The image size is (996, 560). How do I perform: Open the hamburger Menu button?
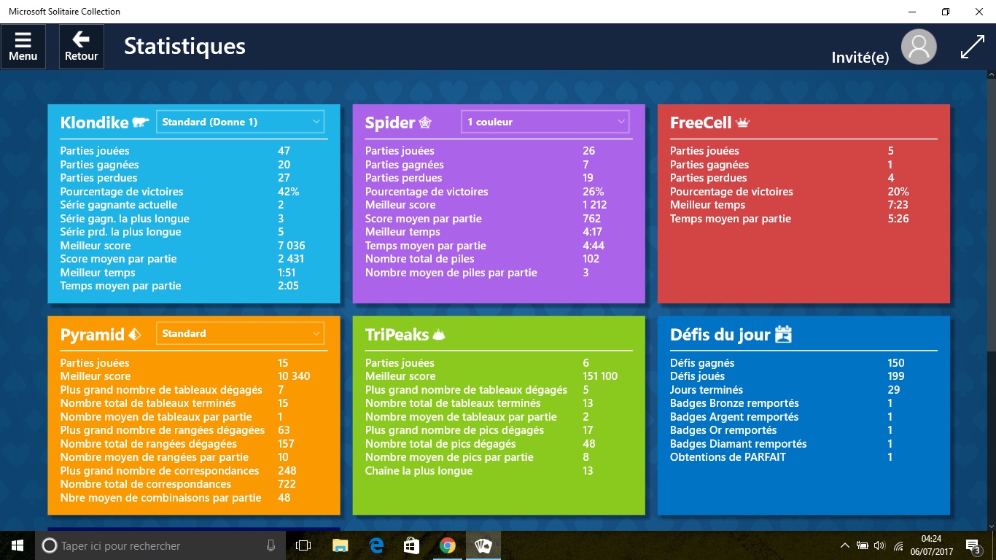(x=23, y=47)
